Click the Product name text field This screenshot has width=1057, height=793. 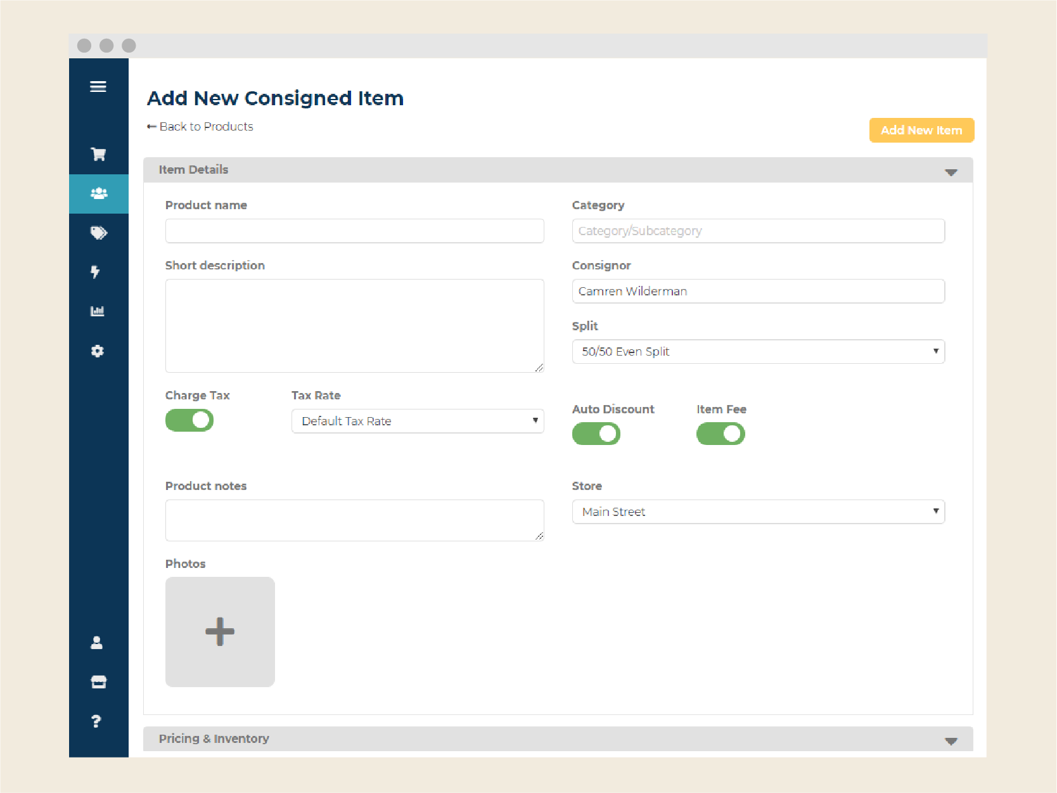coord(354,231)
